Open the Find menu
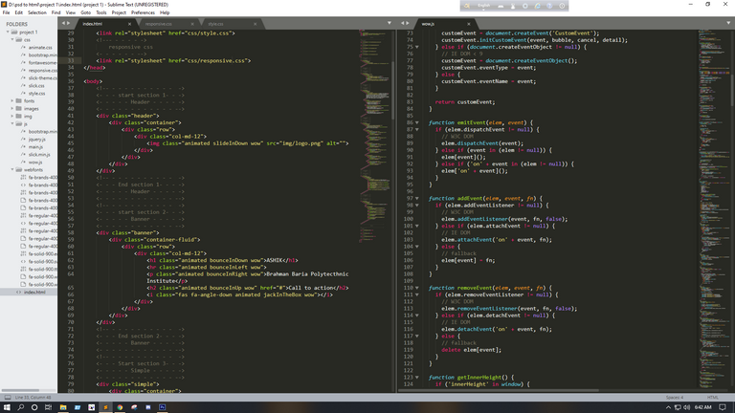The image size is (735, 413). tap(56, 12)
